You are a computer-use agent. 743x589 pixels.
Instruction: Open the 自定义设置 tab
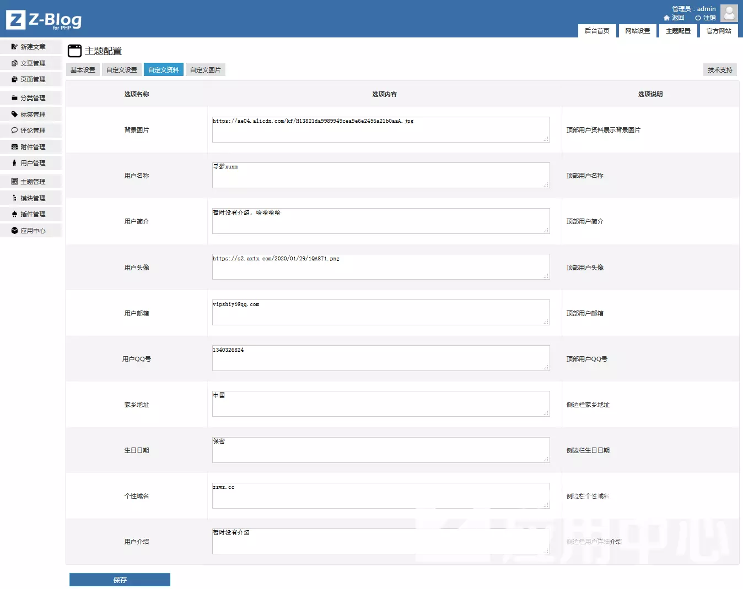click(x=122, y=70)
